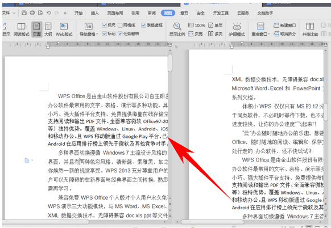This screenshot has height=228, width=331.
Task: Select the 视图 View tab
Action: [168, 13]
